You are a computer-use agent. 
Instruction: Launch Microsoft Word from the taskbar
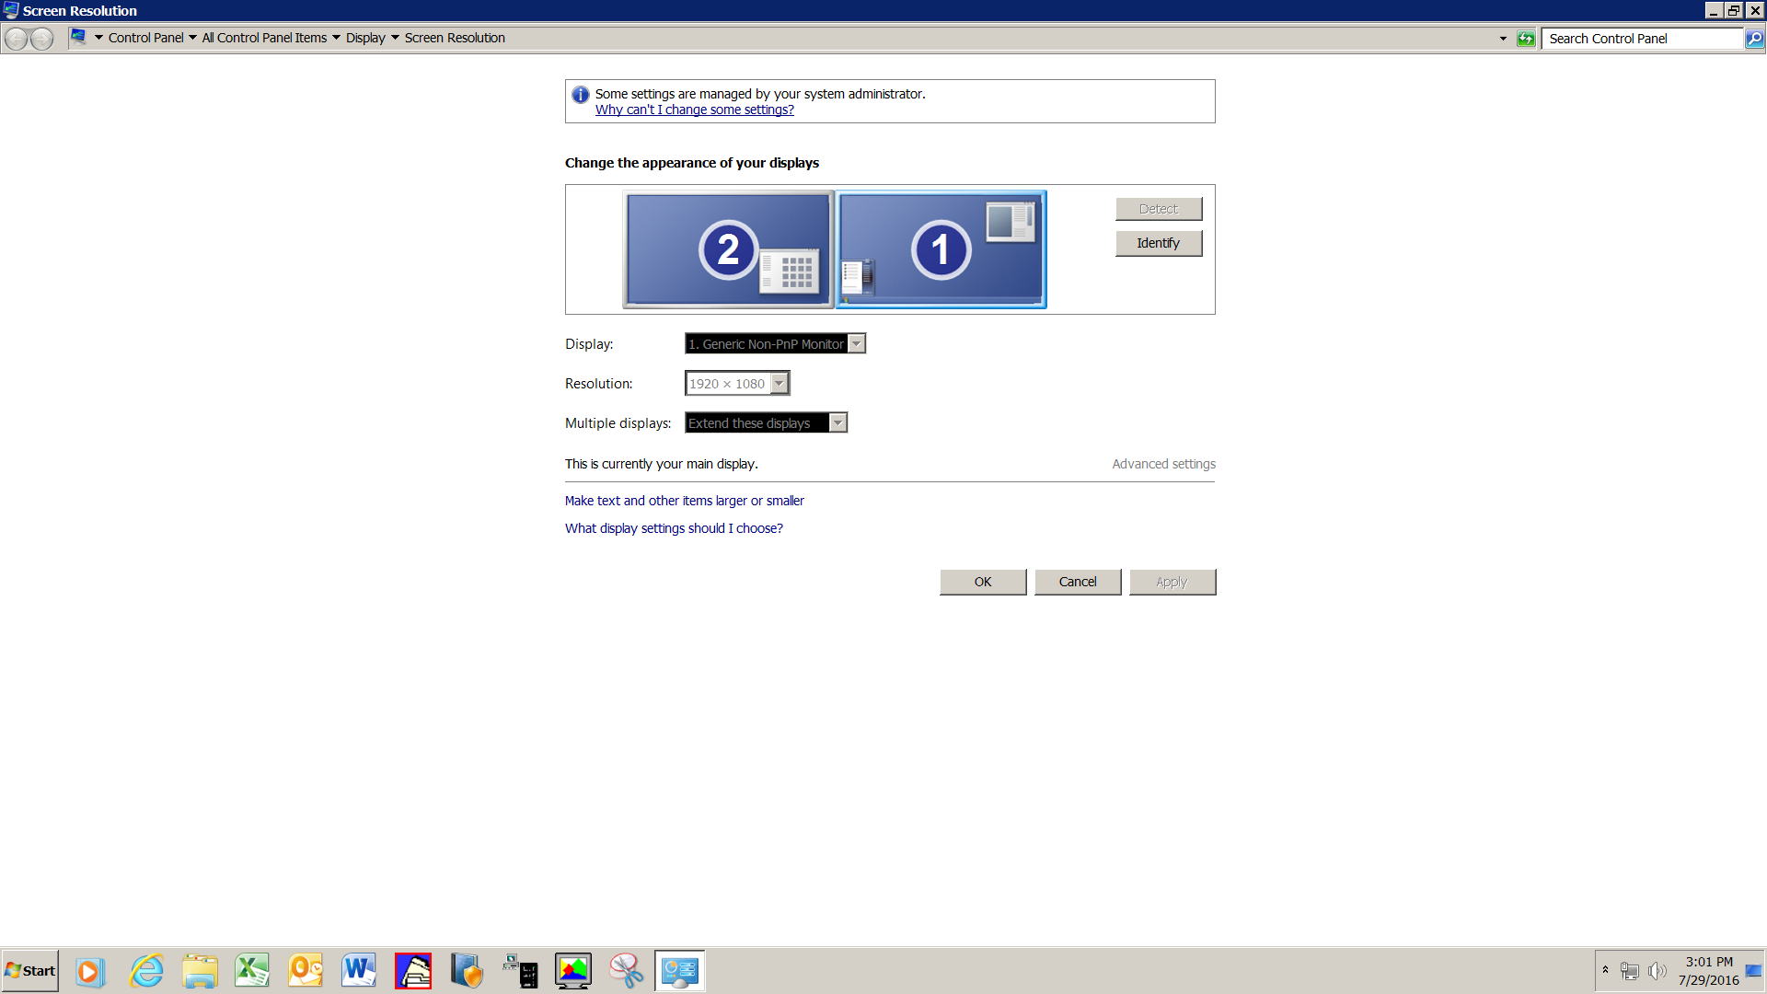point(358,970)
